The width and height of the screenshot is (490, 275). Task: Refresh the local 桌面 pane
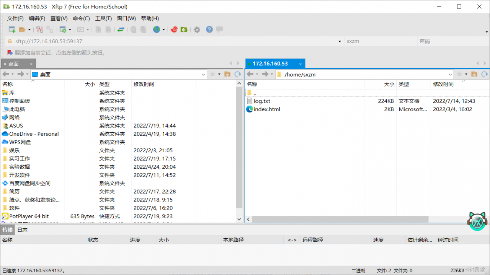[238, 74]
